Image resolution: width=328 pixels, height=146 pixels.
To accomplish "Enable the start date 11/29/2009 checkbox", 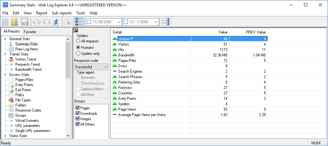I will coord(89,22).
